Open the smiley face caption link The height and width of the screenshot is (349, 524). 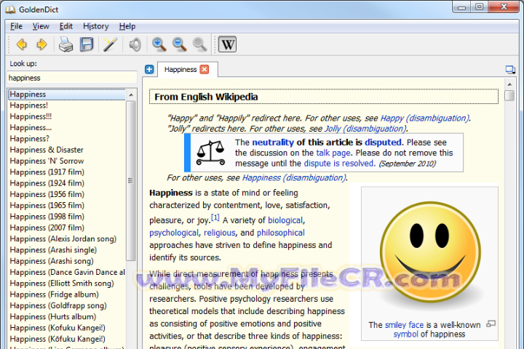404,325
